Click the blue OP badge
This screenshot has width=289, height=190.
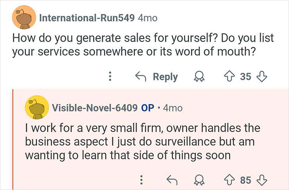[147, 108]
